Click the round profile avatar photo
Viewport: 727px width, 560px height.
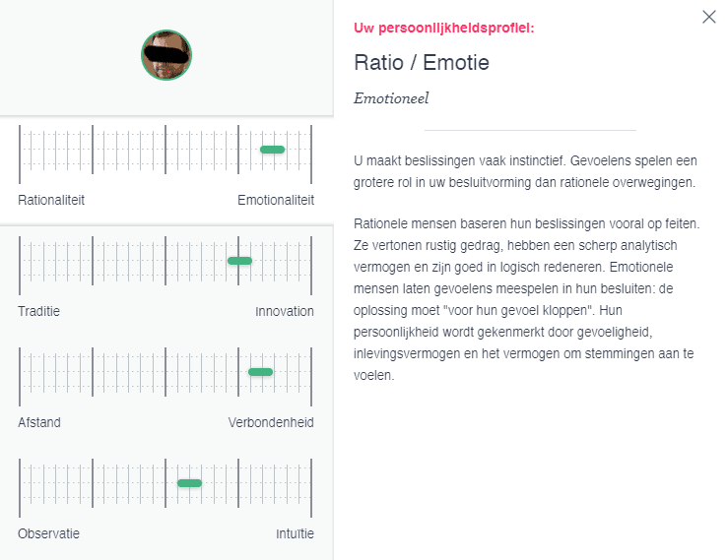click(166, 55)
